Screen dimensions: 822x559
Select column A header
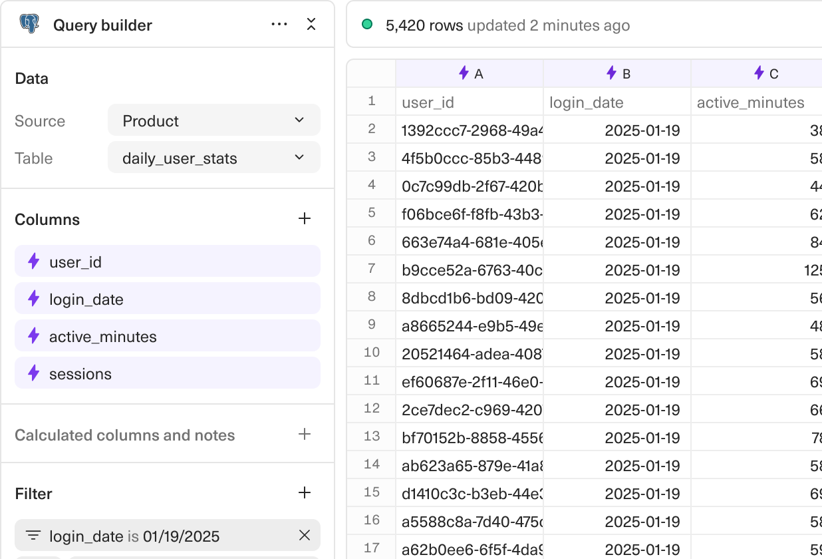click(470, 73)
